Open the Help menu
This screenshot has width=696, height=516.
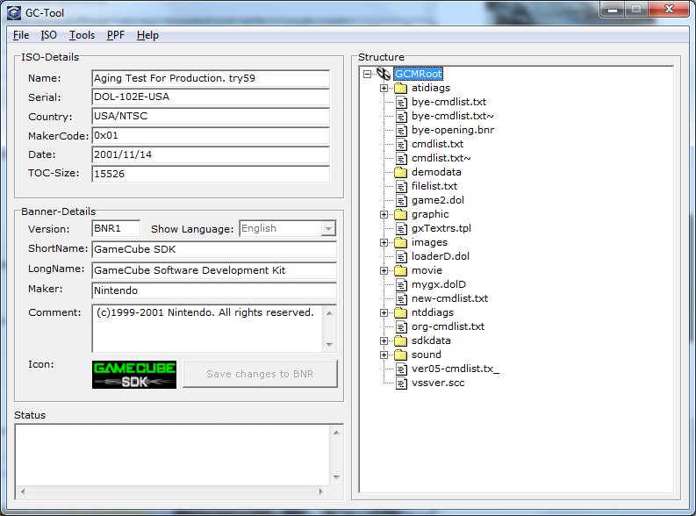pos(147,35)
